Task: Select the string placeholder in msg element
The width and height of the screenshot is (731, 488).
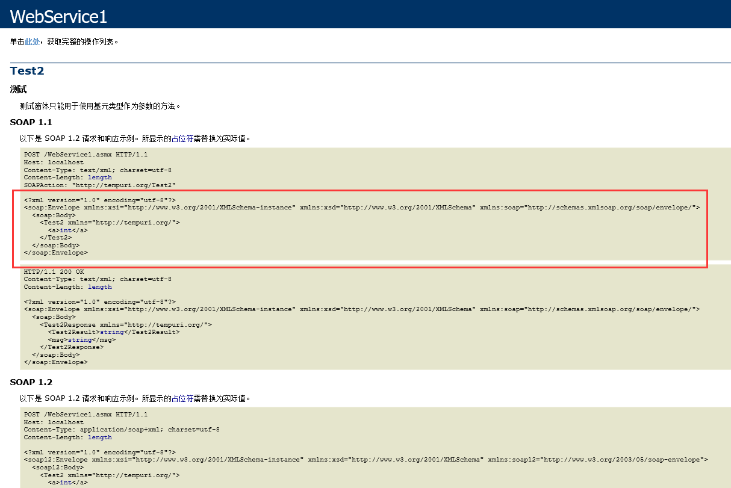Action: tap(80, 339)
